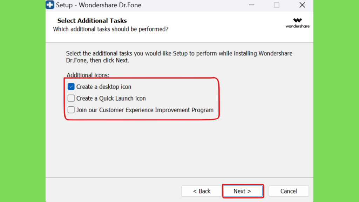Click "Join our Customer Experience Improvement Program" label
The width and height of the screenshot is (359, 202).
pos(145,110)
